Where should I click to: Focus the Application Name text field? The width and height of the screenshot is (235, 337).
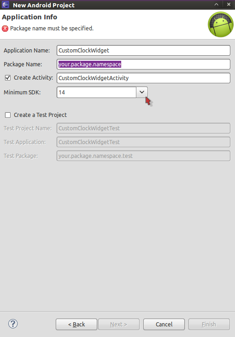(144, 50)
